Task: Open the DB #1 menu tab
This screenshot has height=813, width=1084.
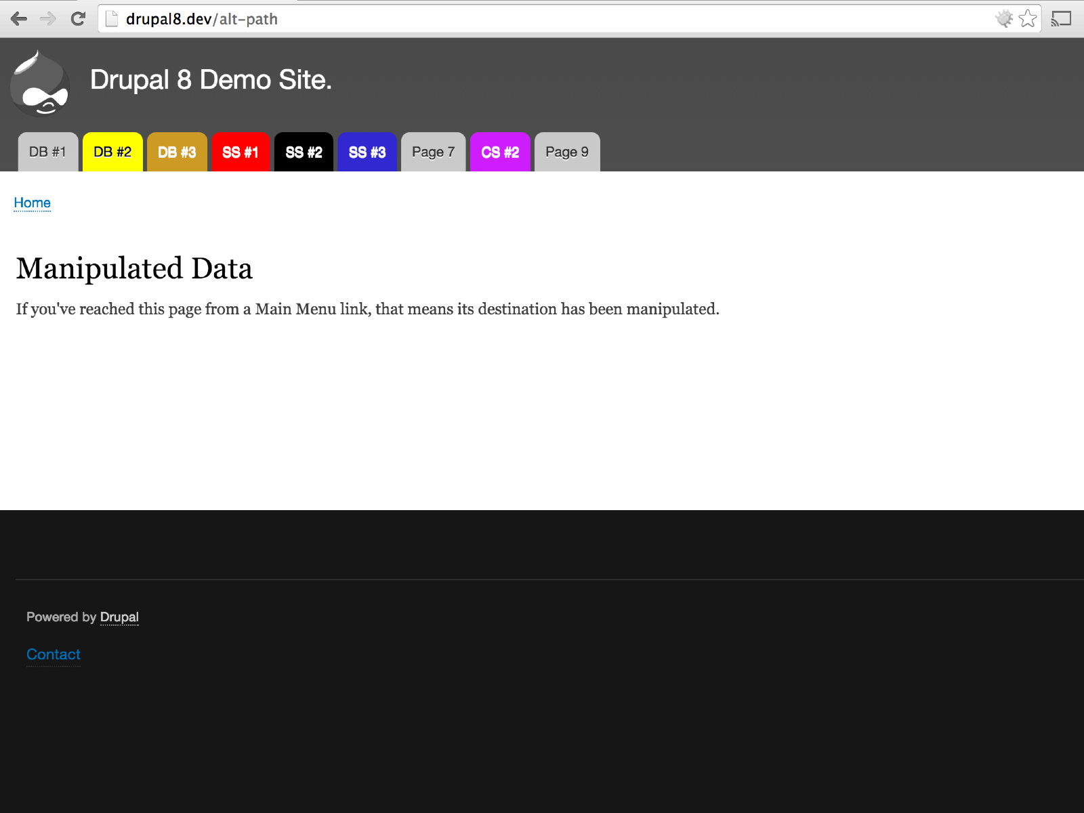Action: 47,152
